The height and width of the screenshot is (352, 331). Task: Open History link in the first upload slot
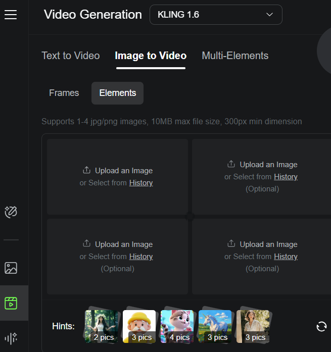pyautogui.click(x=141, y=183)
